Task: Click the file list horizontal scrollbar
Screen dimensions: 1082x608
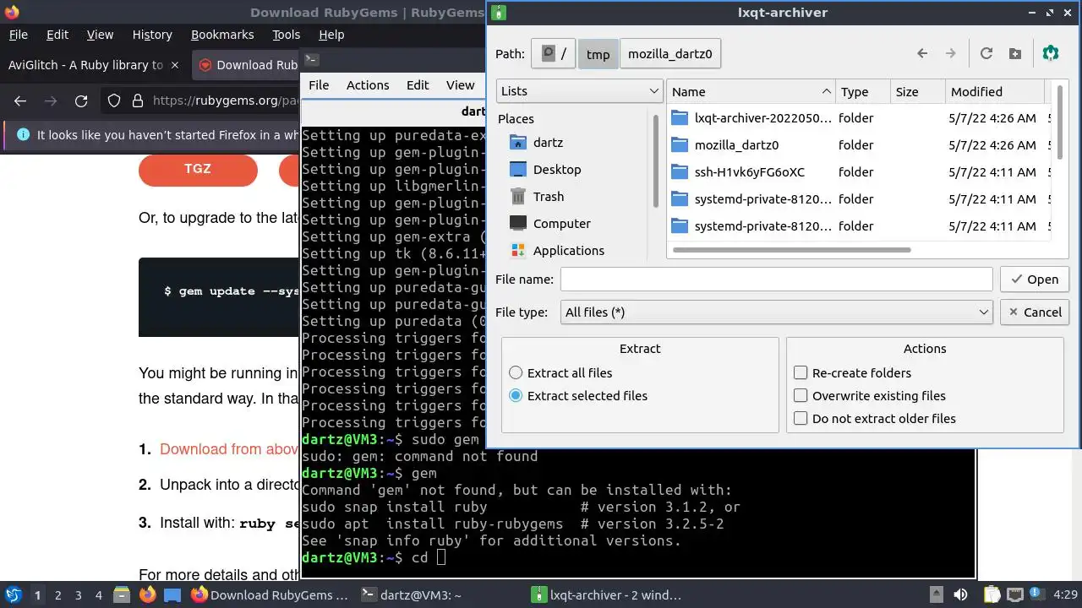Action: pos(791,250)
